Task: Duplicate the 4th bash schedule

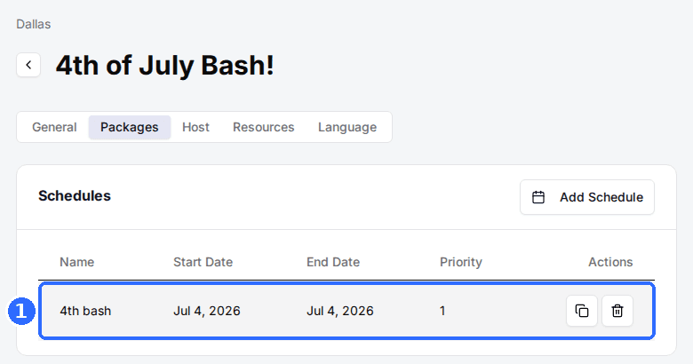Action: tap(582, 311)
